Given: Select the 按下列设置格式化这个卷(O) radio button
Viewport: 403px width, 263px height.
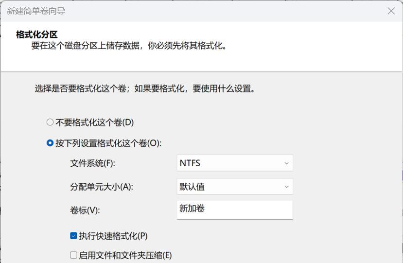Looking at the screenshot, I should tap(50, 143).
